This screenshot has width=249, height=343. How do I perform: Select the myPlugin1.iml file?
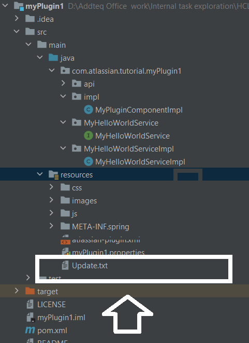pyautogui.click(x=61, y=318)
